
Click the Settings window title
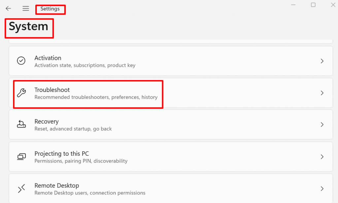pyautogui.click(x=50, y=9)
